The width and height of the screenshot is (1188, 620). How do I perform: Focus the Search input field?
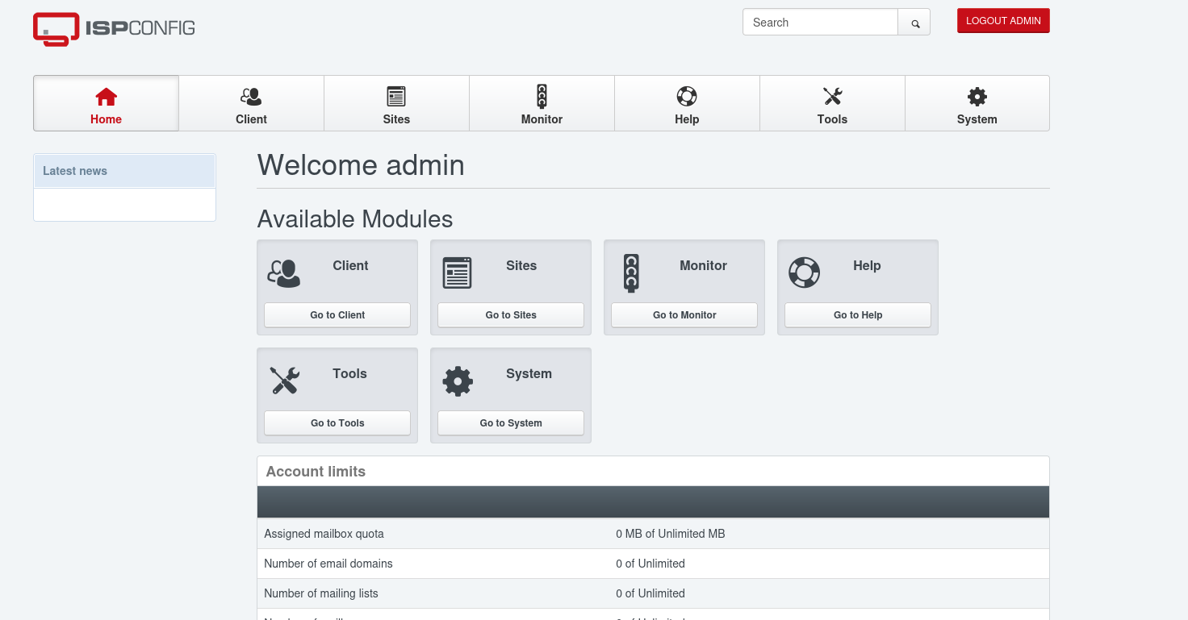point(820,23)
